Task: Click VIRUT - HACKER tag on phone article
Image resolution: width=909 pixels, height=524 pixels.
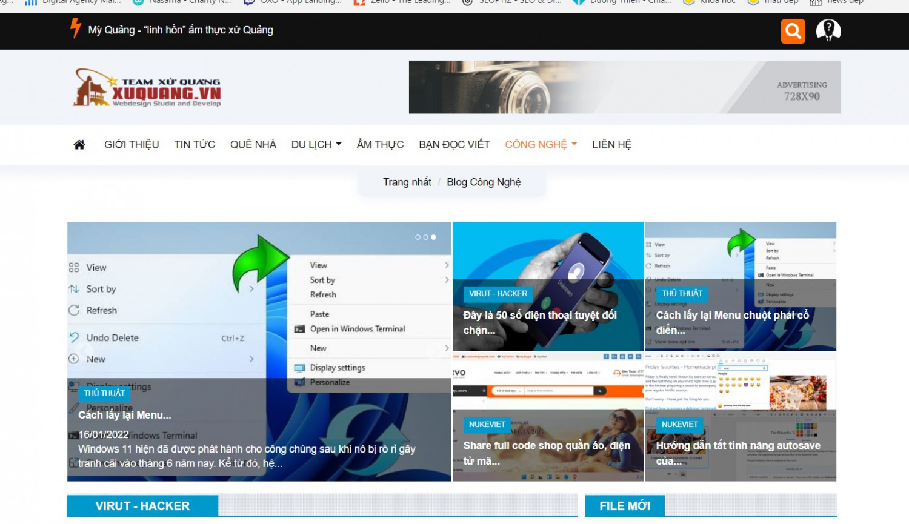Action: [x=498, y=294]
